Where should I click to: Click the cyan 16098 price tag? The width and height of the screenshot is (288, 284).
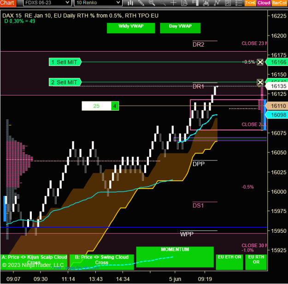(x=277, y=115)
